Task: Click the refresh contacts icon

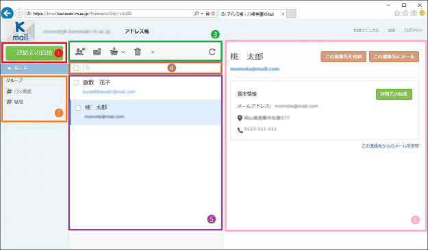Action: click(x=212, y=51)
